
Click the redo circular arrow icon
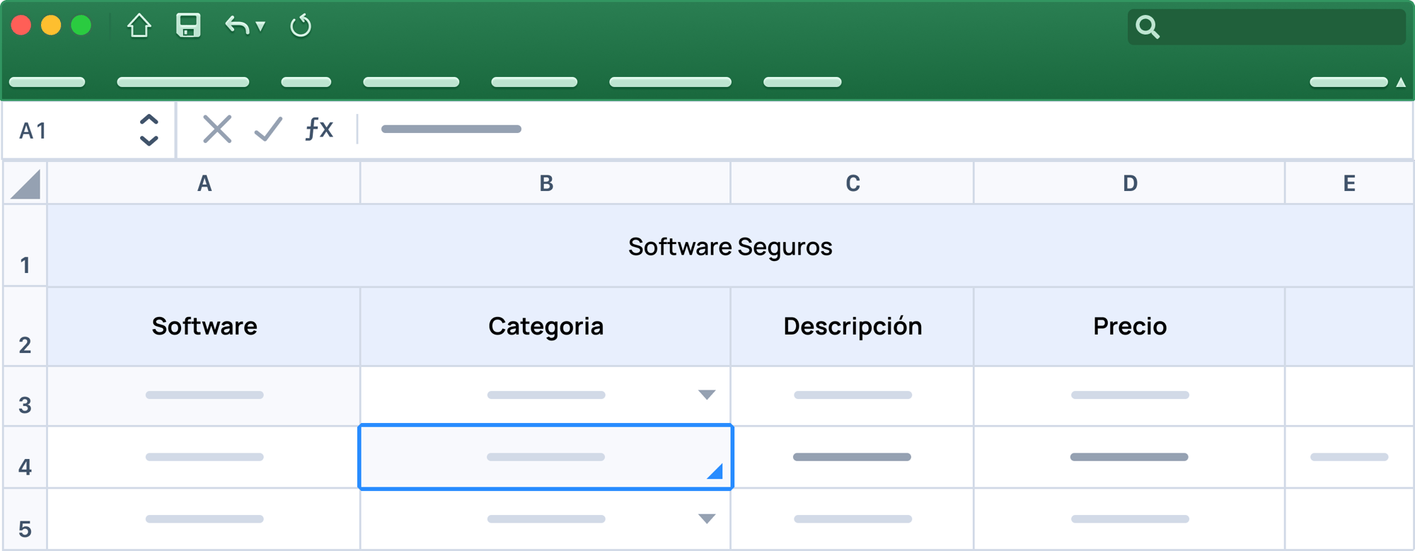301,25
